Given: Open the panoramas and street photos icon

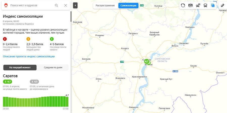Looking at the screenshot, I should tap(190, 5).
